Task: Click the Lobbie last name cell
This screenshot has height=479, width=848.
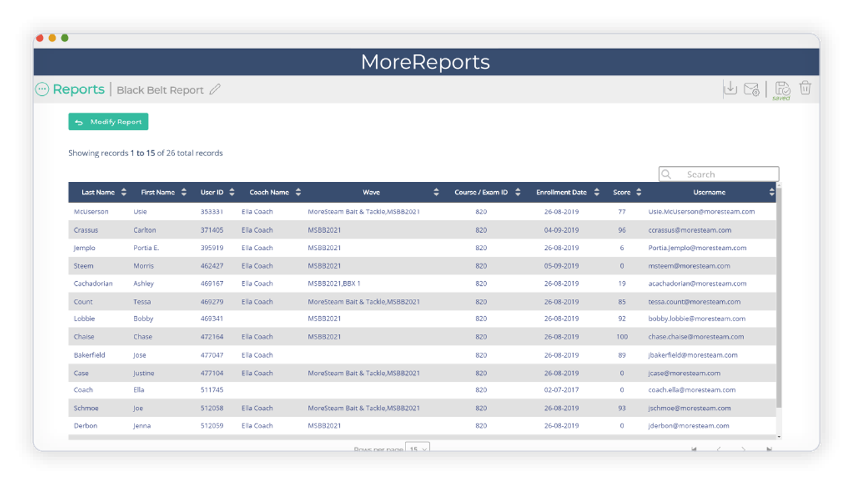Action: (84, 318)
